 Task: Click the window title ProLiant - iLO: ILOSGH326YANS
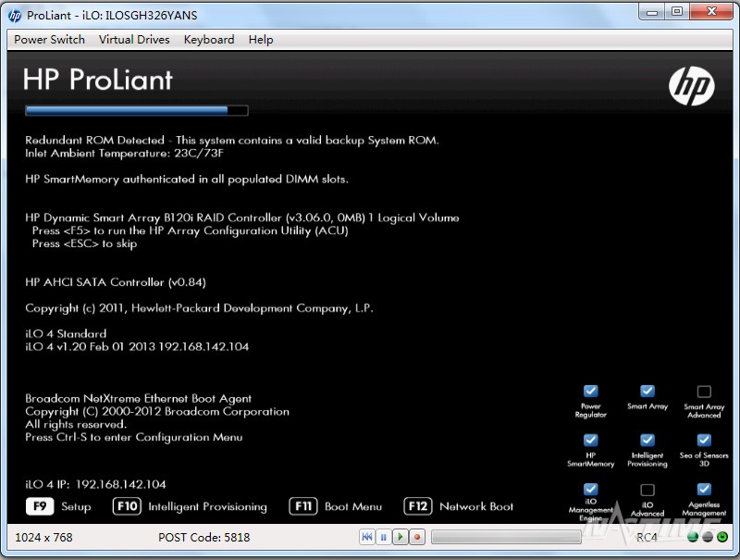[x=112, y=16]
